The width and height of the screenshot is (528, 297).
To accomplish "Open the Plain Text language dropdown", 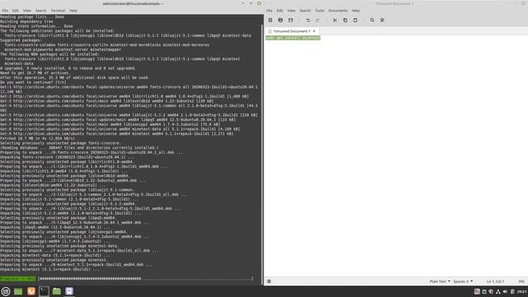I will (x=440, y=281).
